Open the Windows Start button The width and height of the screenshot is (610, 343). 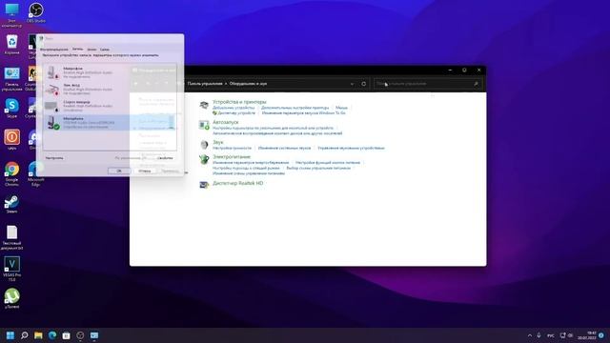(x=10, y=335)
